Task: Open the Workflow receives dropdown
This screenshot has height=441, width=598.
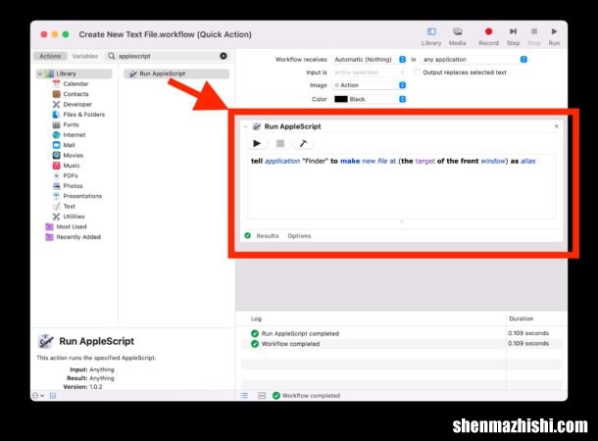Action: (x=370, y=60)
